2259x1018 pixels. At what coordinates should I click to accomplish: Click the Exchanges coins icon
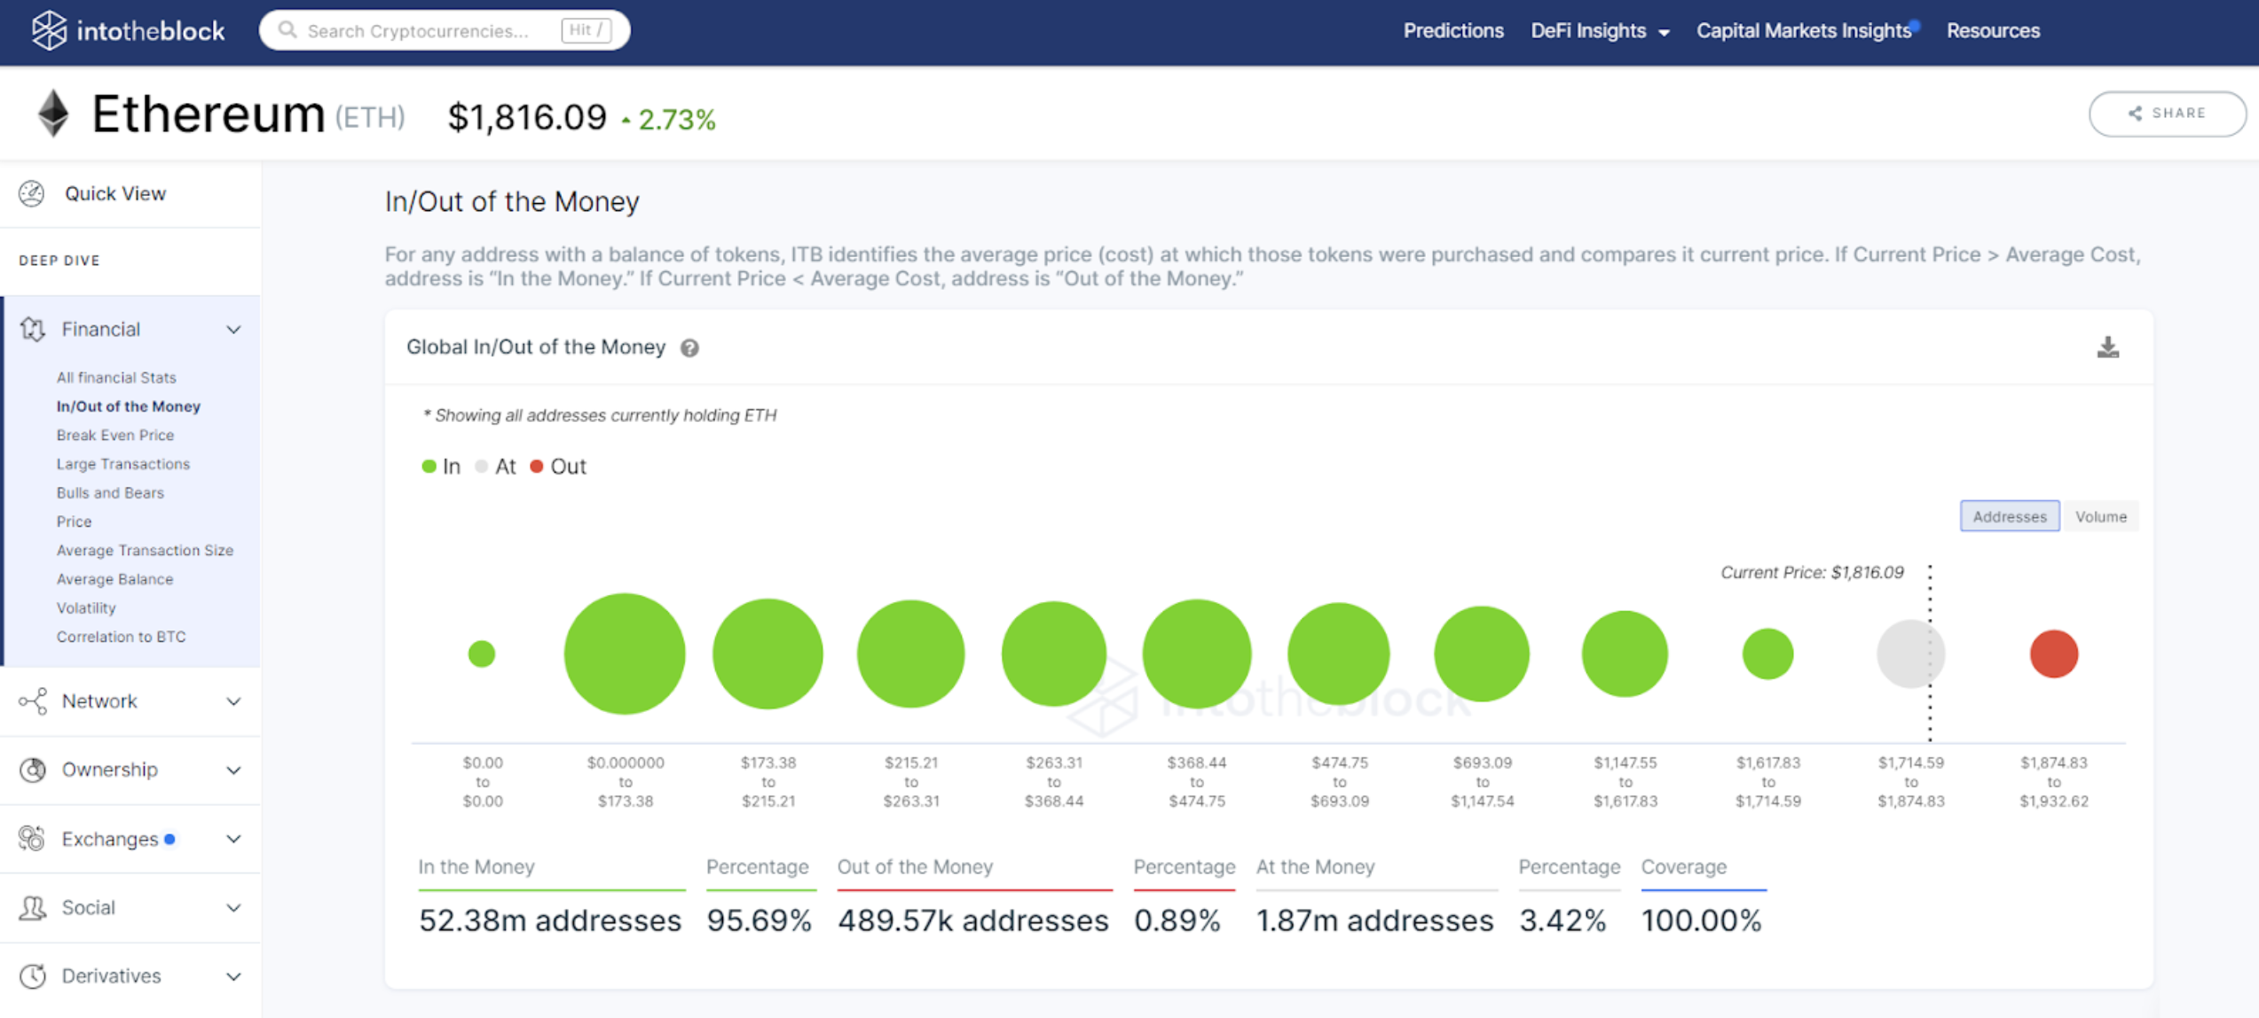[33, 839]
